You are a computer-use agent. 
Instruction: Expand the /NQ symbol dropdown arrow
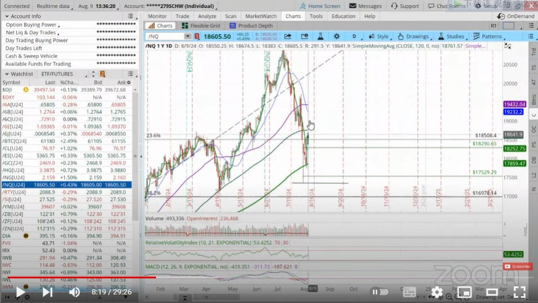pyautogui.click(x=188, y=36)
